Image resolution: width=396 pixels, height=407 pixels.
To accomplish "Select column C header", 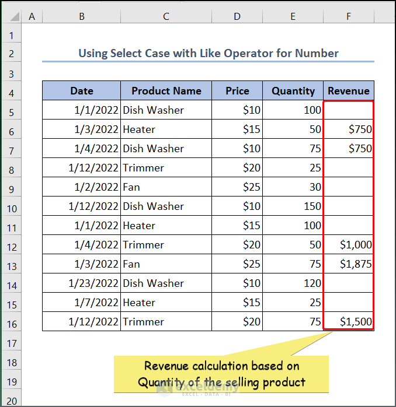I will pyautogui.click(x=166, y=16).
